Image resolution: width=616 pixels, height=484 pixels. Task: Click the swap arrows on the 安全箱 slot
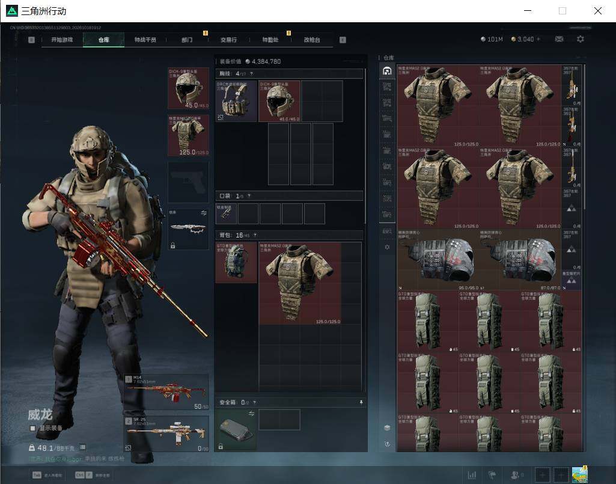pos(251,414)
